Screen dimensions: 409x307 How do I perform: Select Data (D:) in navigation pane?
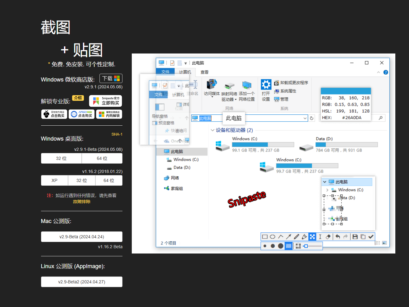179,167
